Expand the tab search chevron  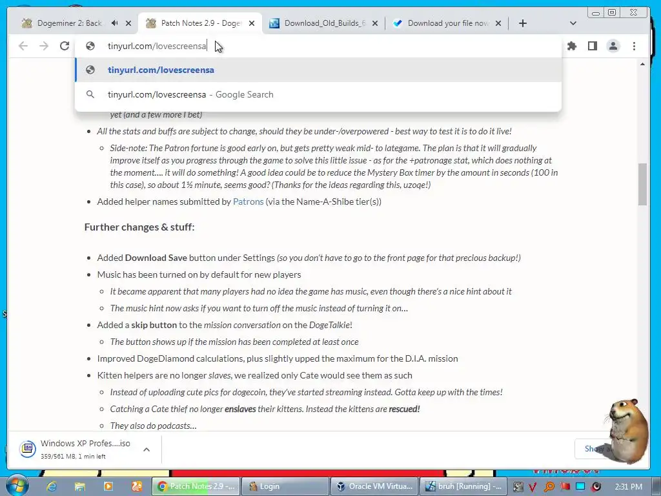point(573,23)
